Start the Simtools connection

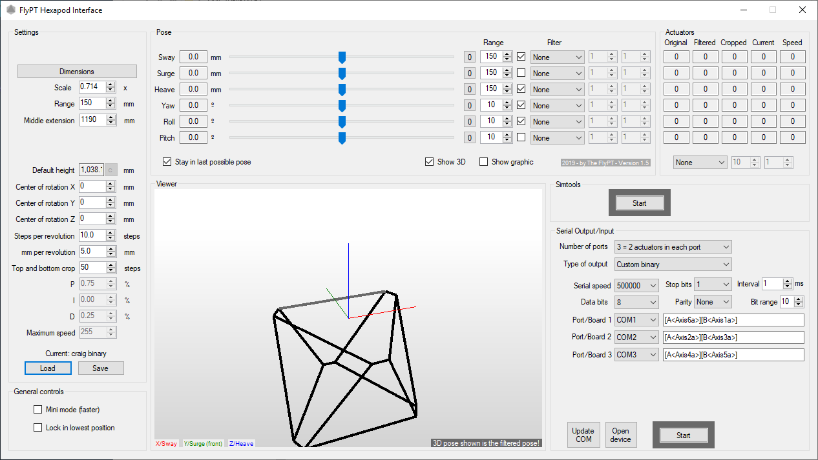[639, 203]
